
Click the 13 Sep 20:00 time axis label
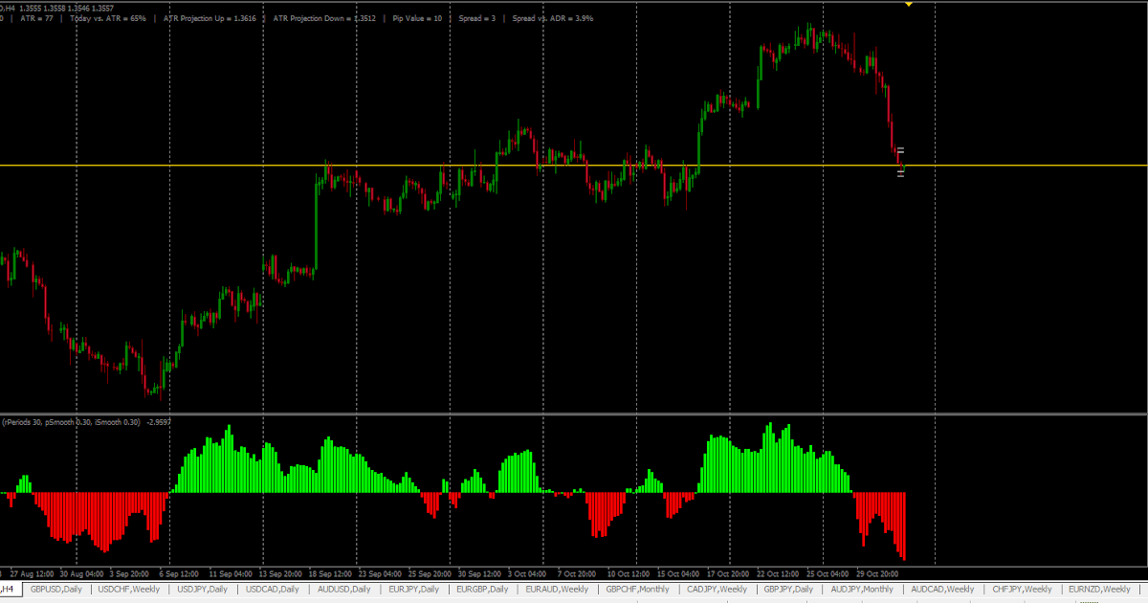tap(282, 574)
